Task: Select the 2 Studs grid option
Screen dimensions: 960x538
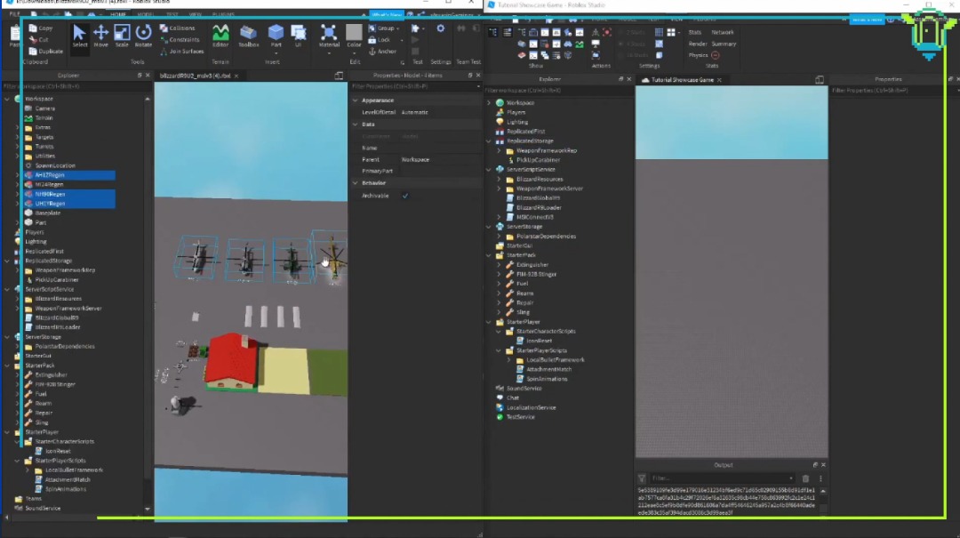Action: tap(633, 33)
